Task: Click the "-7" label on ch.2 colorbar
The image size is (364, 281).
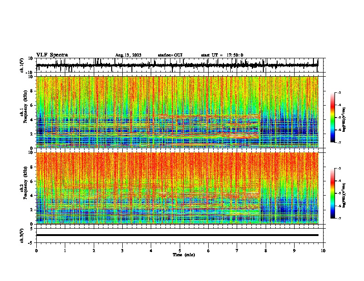Action: (x=339, y=219)
